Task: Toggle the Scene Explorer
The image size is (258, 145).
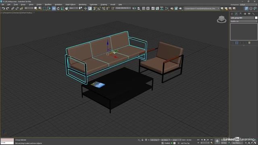Action: pyautogui.click(x=144, y=8)
